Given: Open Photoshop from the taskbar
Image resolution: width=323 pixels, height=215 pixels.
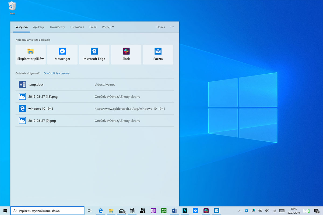Looking at the screenshot, I should (185, 211).
